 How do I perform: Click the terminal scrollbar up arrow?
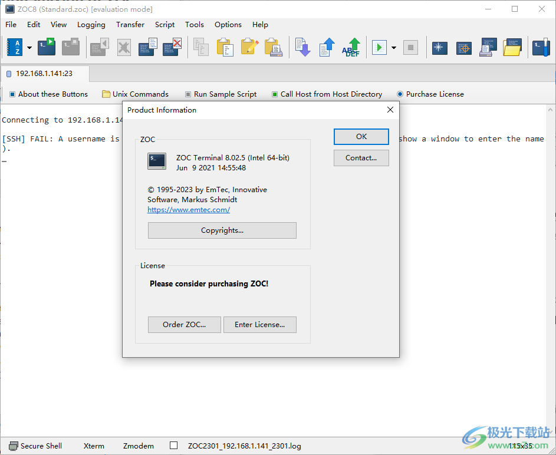(x=550, y=110)
